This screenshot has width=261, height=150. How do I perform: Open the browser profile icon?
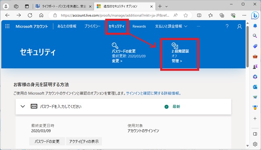pos(6,6)
